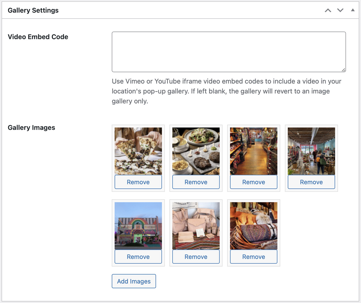Select the pizza slices thumbnail
Screen dimensions: 361x303
[x=138, y=151]
